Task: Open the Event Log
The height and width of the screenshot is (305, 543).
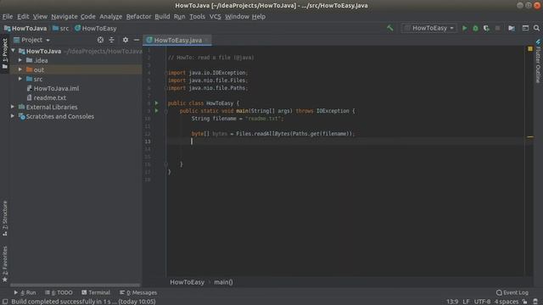Action: (x=512, y=292)
